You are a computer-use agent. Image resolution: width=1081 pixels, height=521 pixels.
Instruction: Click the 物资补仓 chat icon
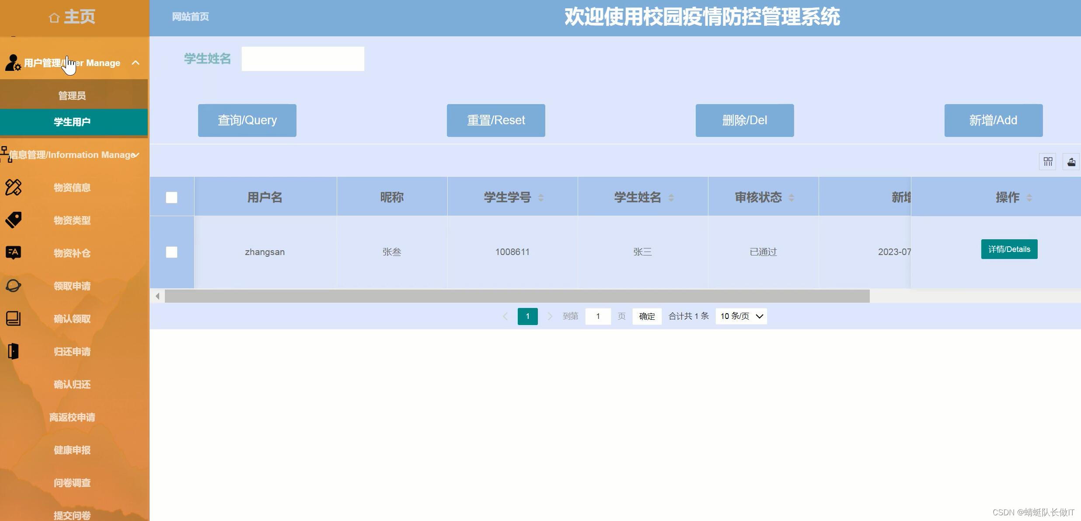pos(13,252)
